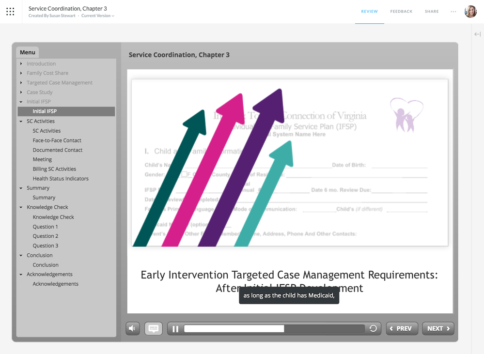Select Face-to-Face Contact in the menu

[x=57, y=140]
